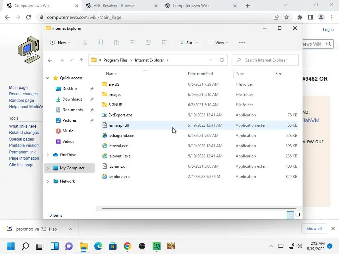
Task: Click Share this page icon in address bar
Action: [276, 17]
